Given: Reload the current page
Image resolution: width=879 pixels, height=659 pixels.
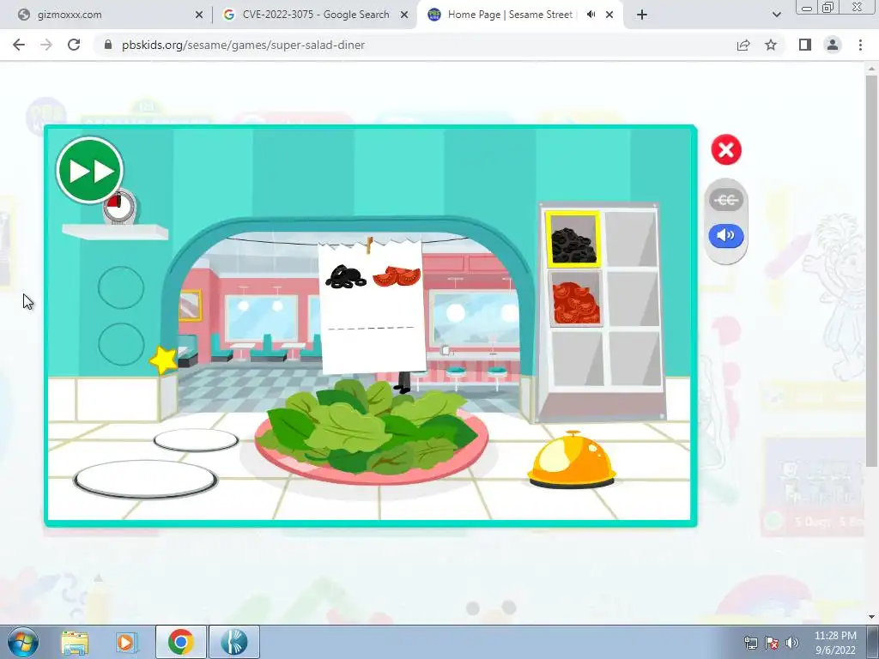Looking at the screenshot, I should tap(74, 45).
